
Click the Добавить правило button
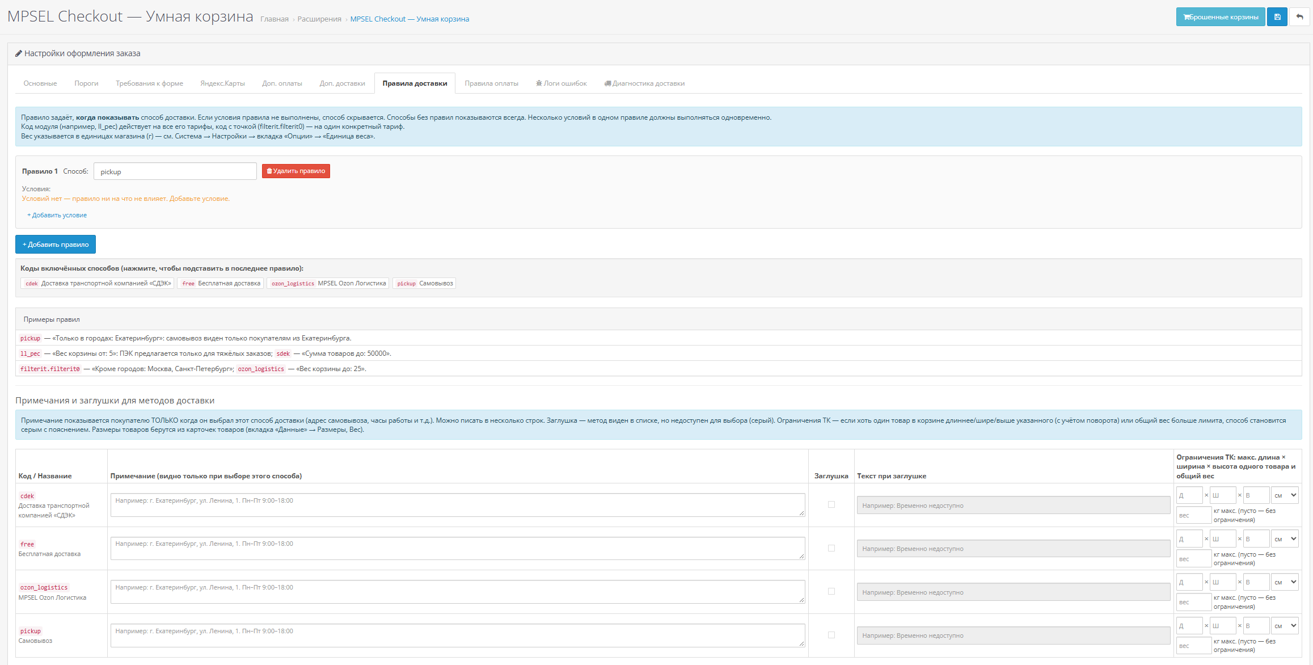(x=56, y=245)
